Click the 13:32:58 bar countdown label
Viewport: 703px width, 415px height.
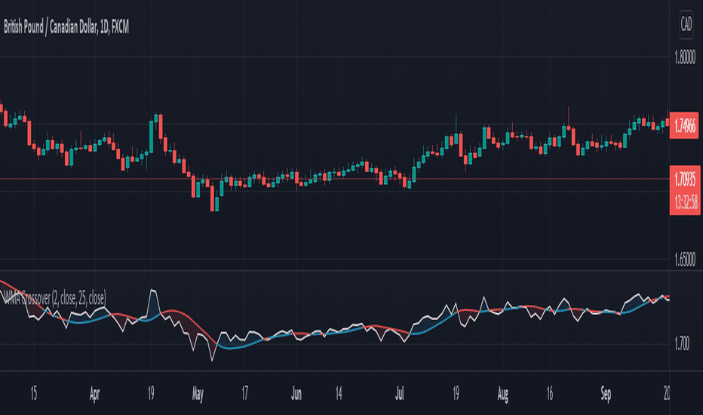pos(685,203)
